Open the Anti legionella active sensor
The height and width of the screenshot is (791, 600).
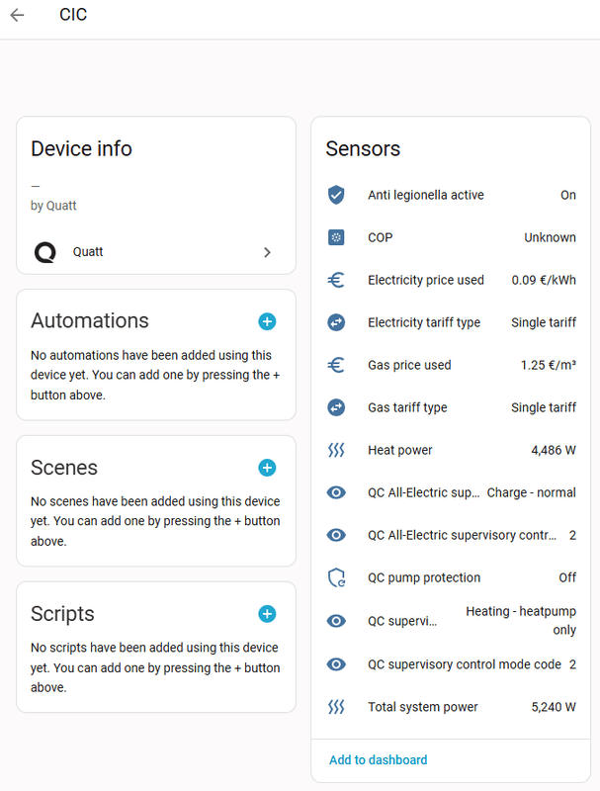click(426, 195)
